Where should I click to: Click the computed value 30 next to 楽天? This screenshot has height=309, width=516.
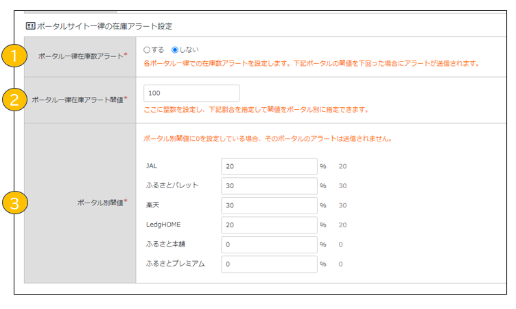click(342, 205)
